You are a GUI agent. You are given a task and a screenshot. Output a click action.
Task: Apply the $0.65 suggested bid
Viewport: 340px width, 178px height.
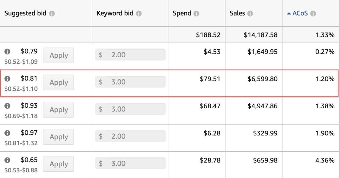click(x=58, y=164)
